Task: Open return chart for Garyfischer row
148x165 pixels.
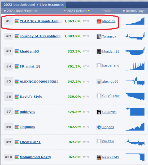Action: tap(135, 96)
